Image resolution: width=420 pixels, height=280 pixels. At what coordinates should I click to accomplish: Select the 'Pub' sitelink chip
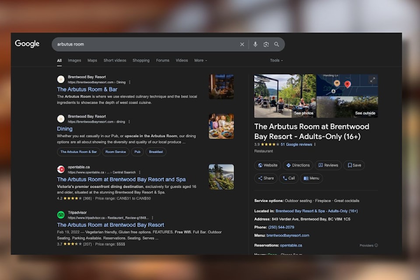137,152
